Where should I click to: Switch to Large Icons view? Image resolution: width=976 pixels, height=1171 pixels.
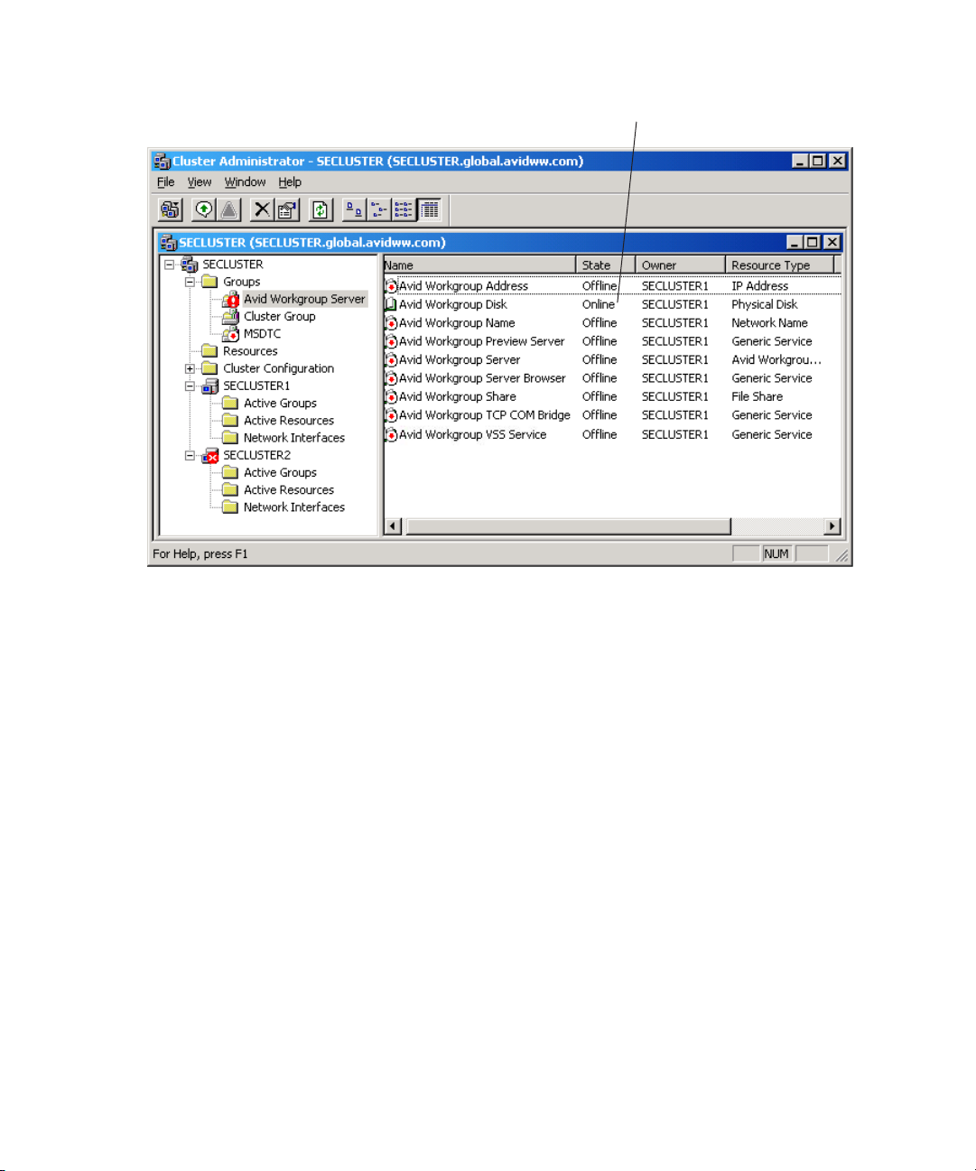coord(354,210)
